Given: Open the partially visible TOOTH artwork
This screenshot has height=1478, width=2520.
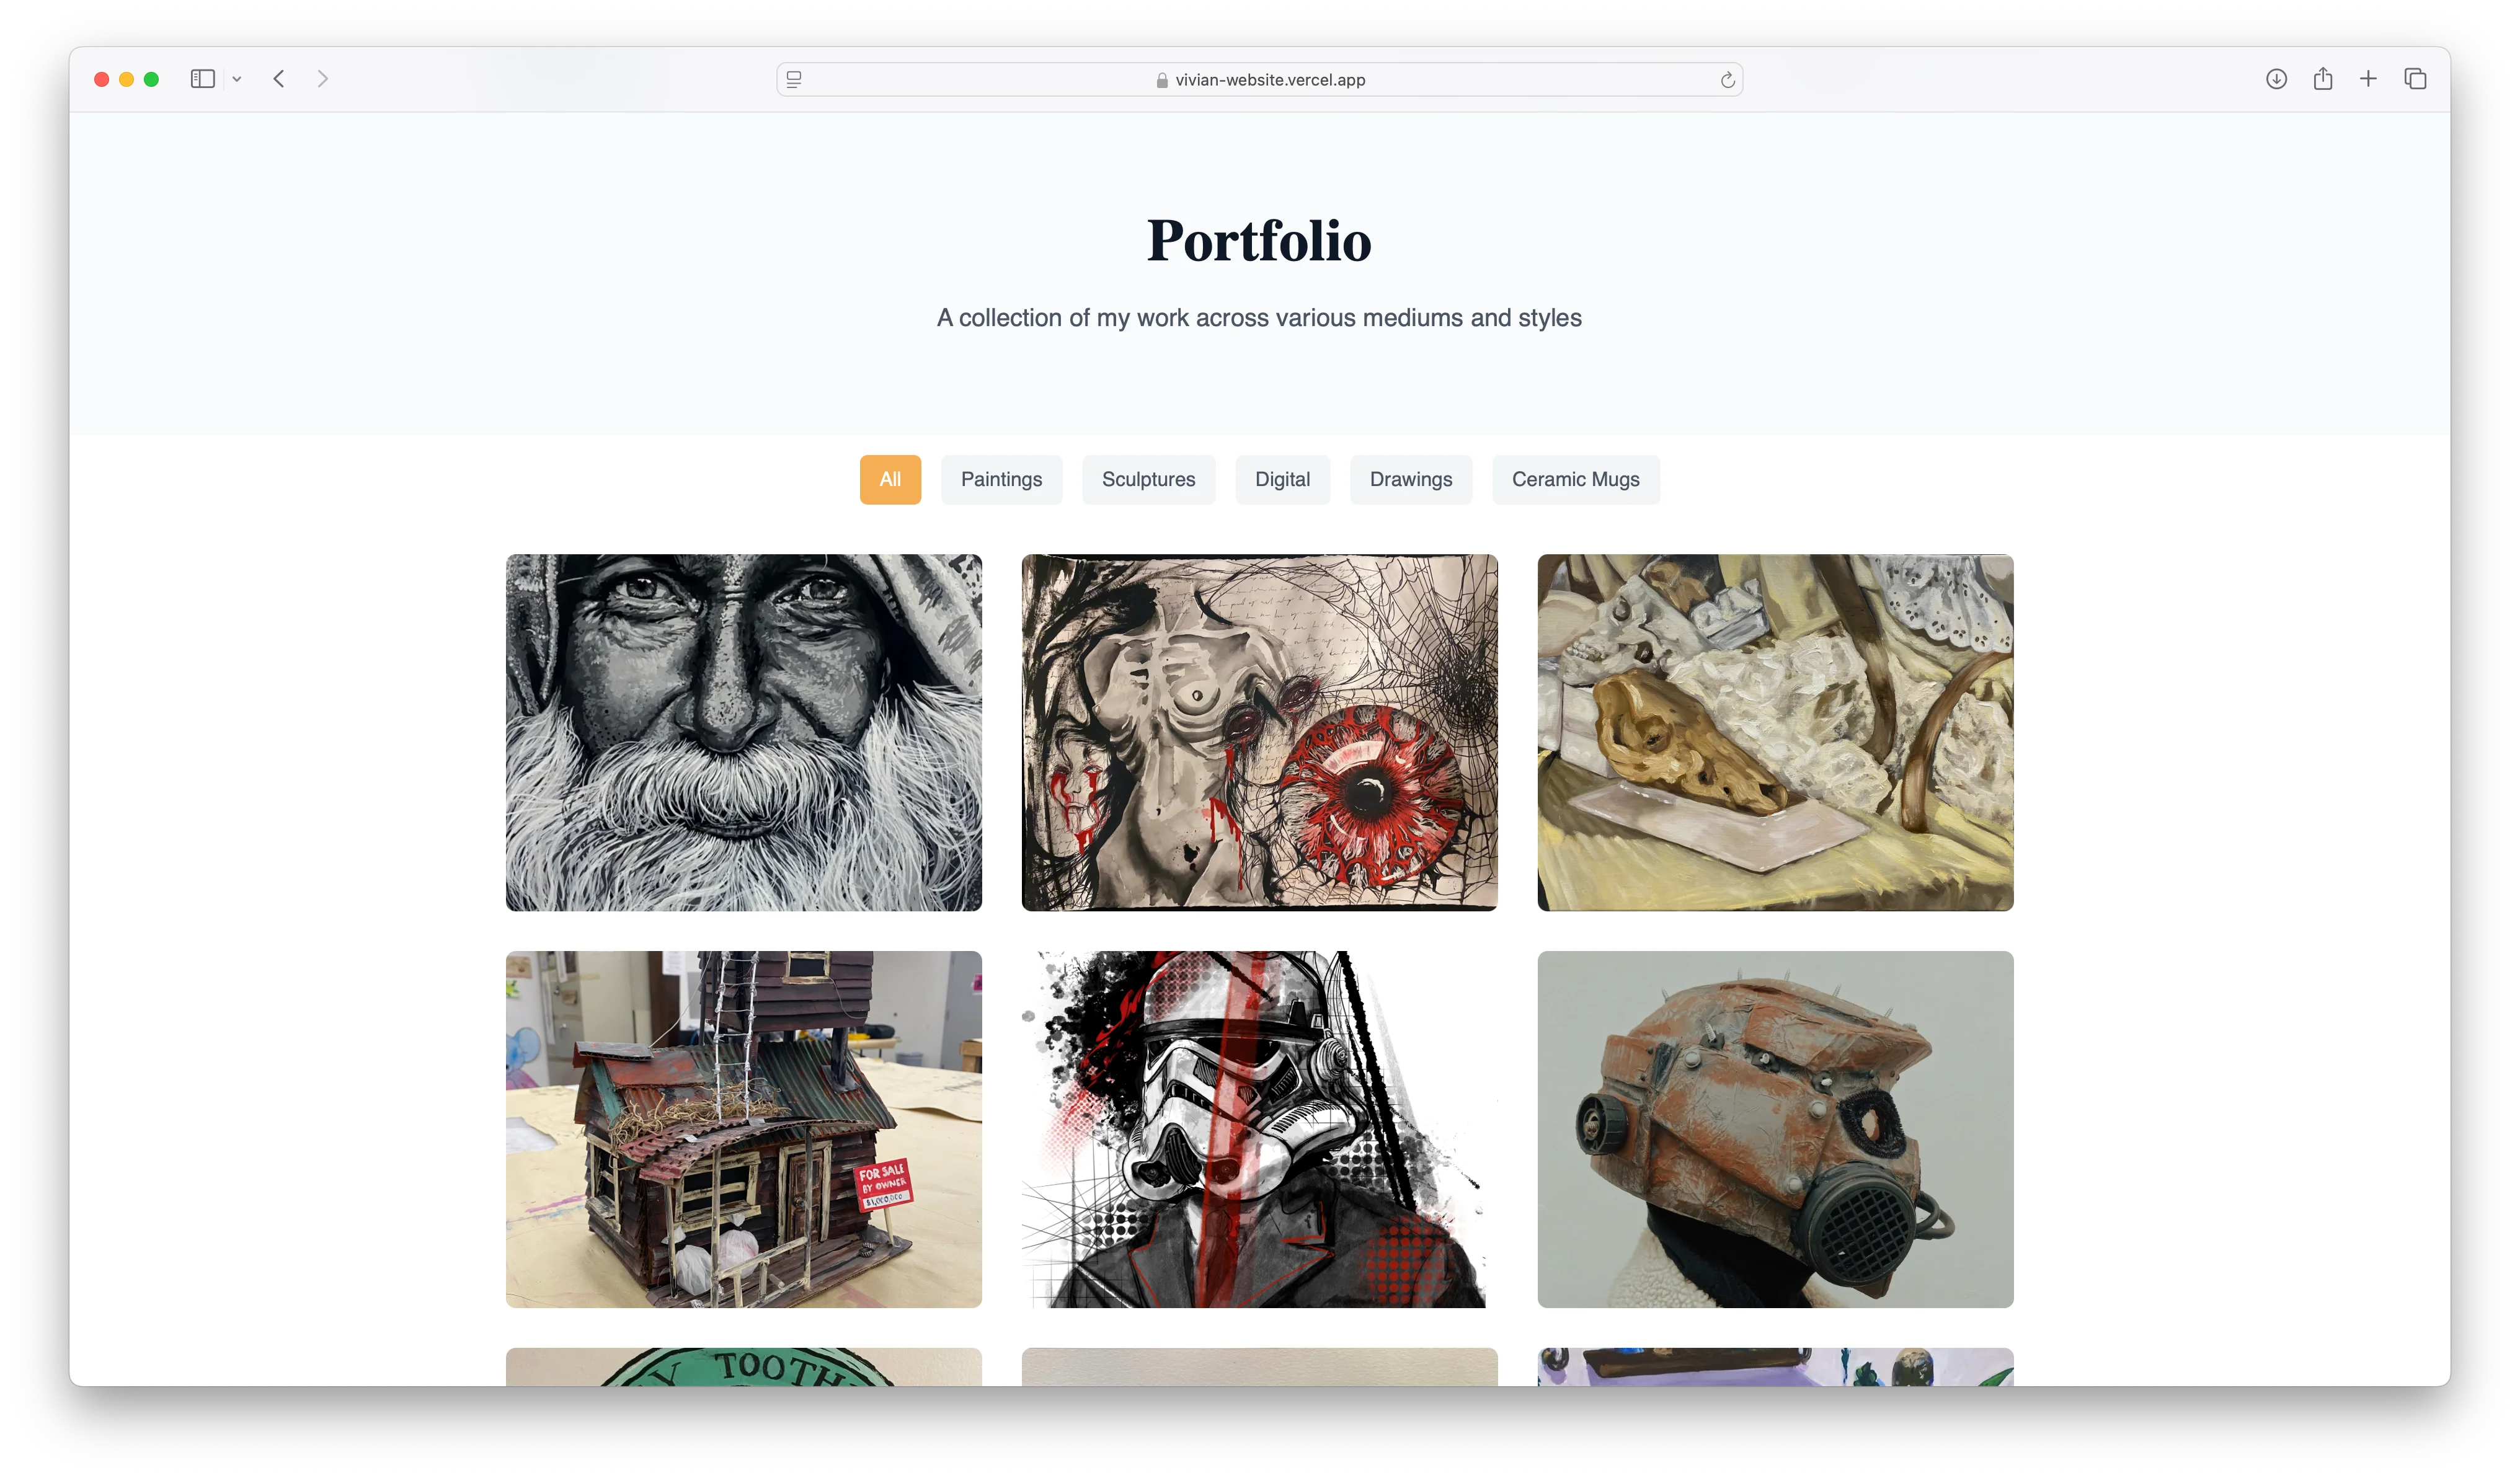Looking at the screenshot, I should click(x=743, y=1366).
